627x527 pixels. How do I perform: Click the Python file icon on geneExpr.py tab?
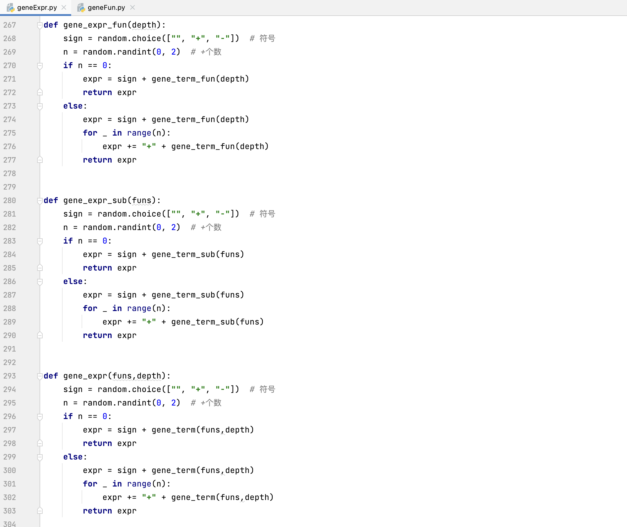coord(11,8)
